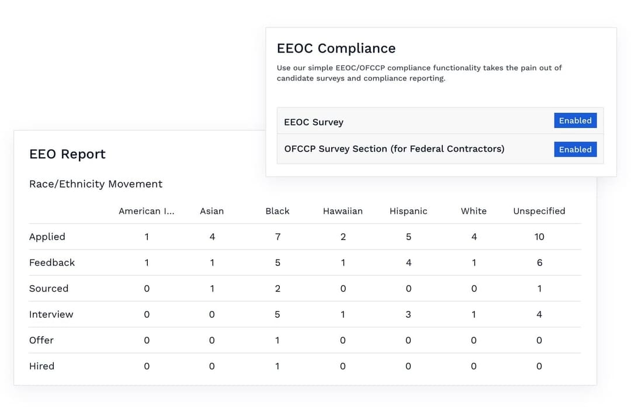Choose the White column header
The image size is (631, 412).
click(x=473, y=211)
